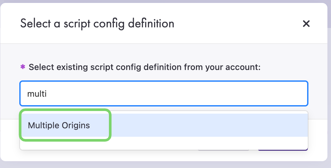Close the script config definition dialog
Image resolution: width=331 pixels, height=168 pixels.
point(306,23)
